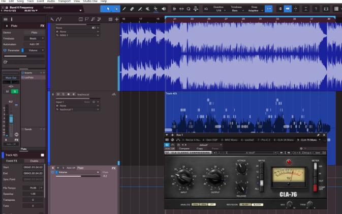Click the Waves redo arrow button
Screen dimensions: 342x214
click(223, 152)
